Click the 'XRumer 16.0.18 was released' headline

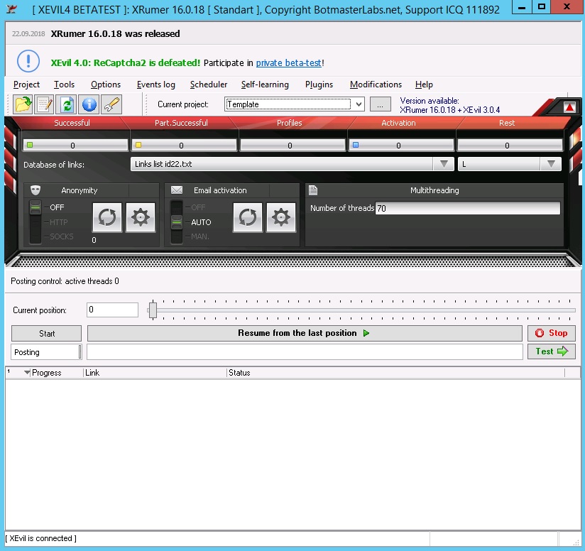pyautogui.click(x=115, y=33)
